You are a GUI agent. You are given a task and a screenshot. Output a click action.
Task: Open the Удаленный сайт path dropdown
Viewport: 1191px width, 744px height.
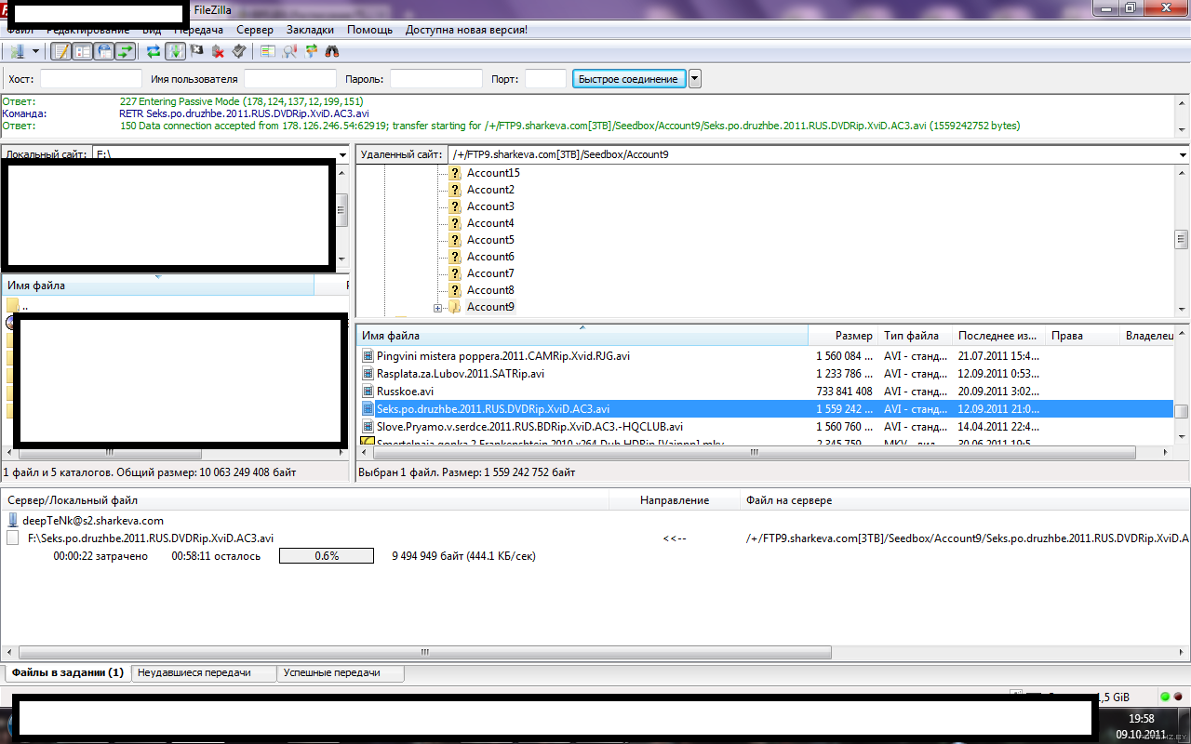[x=1183, y=154]
